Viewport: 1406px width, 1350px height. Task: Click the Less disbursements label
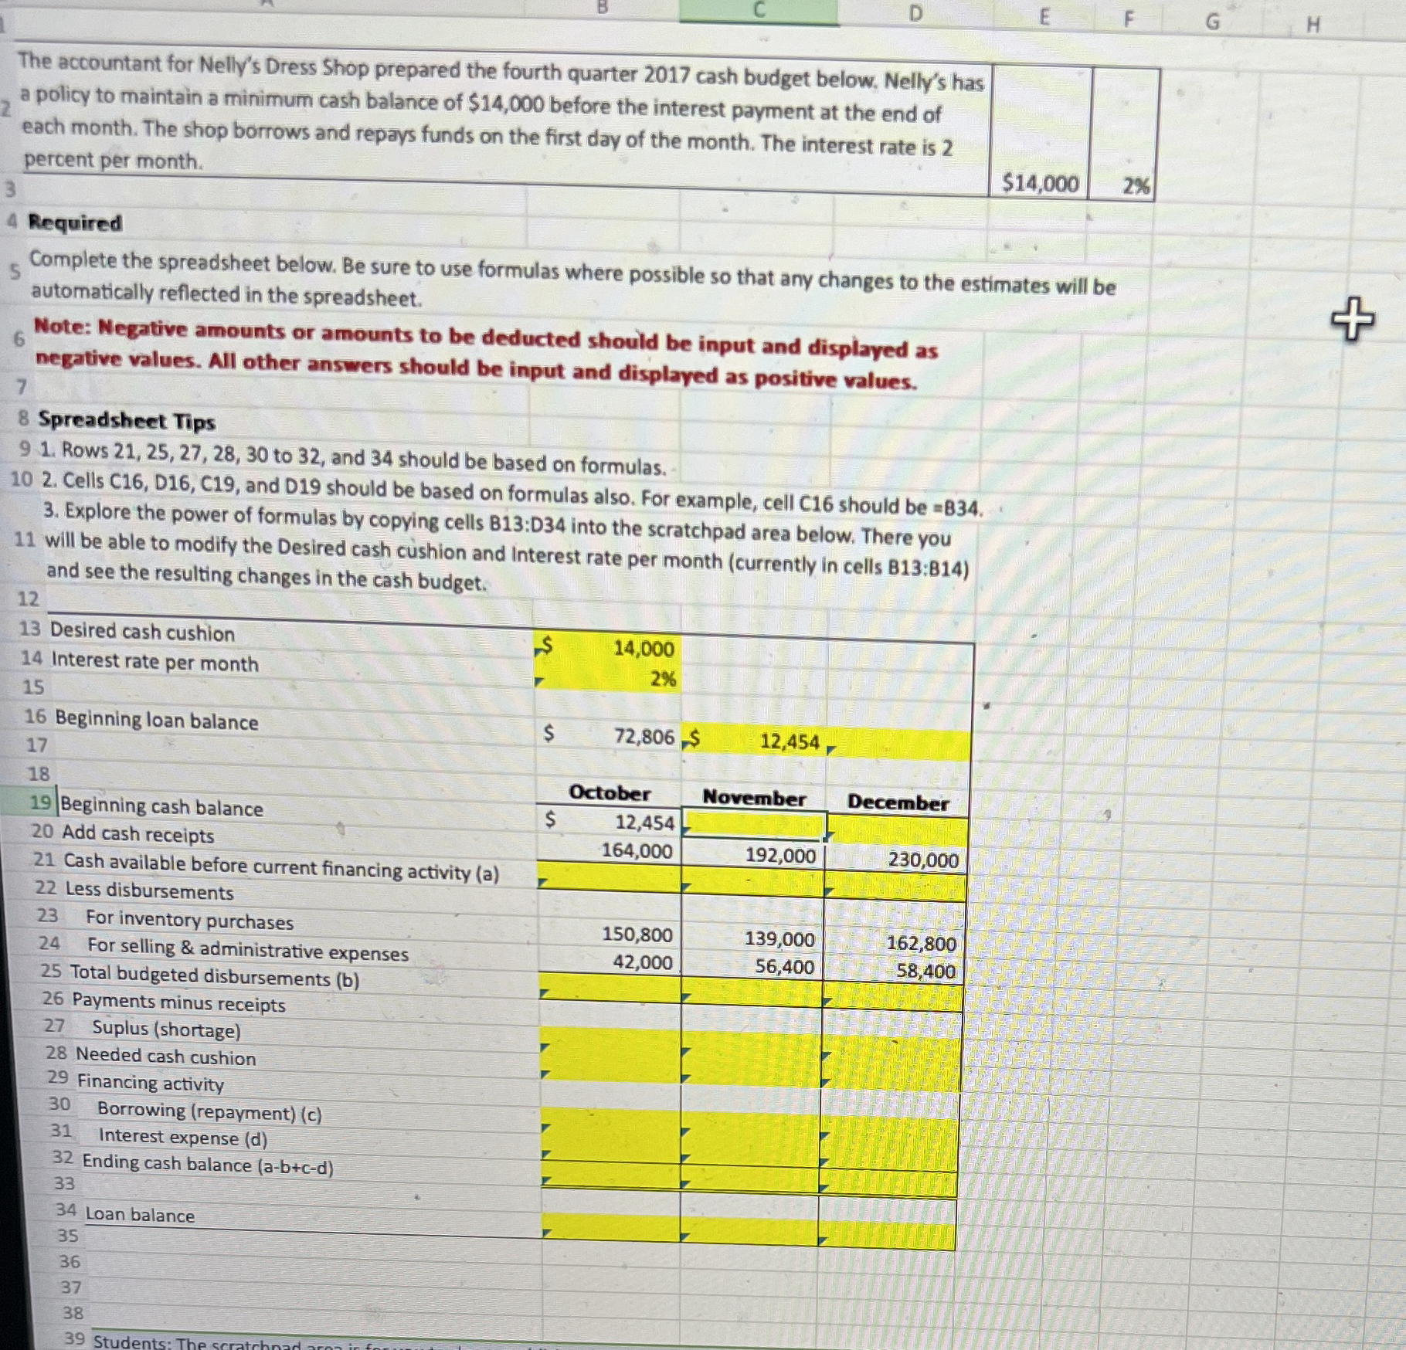point(149,890)
